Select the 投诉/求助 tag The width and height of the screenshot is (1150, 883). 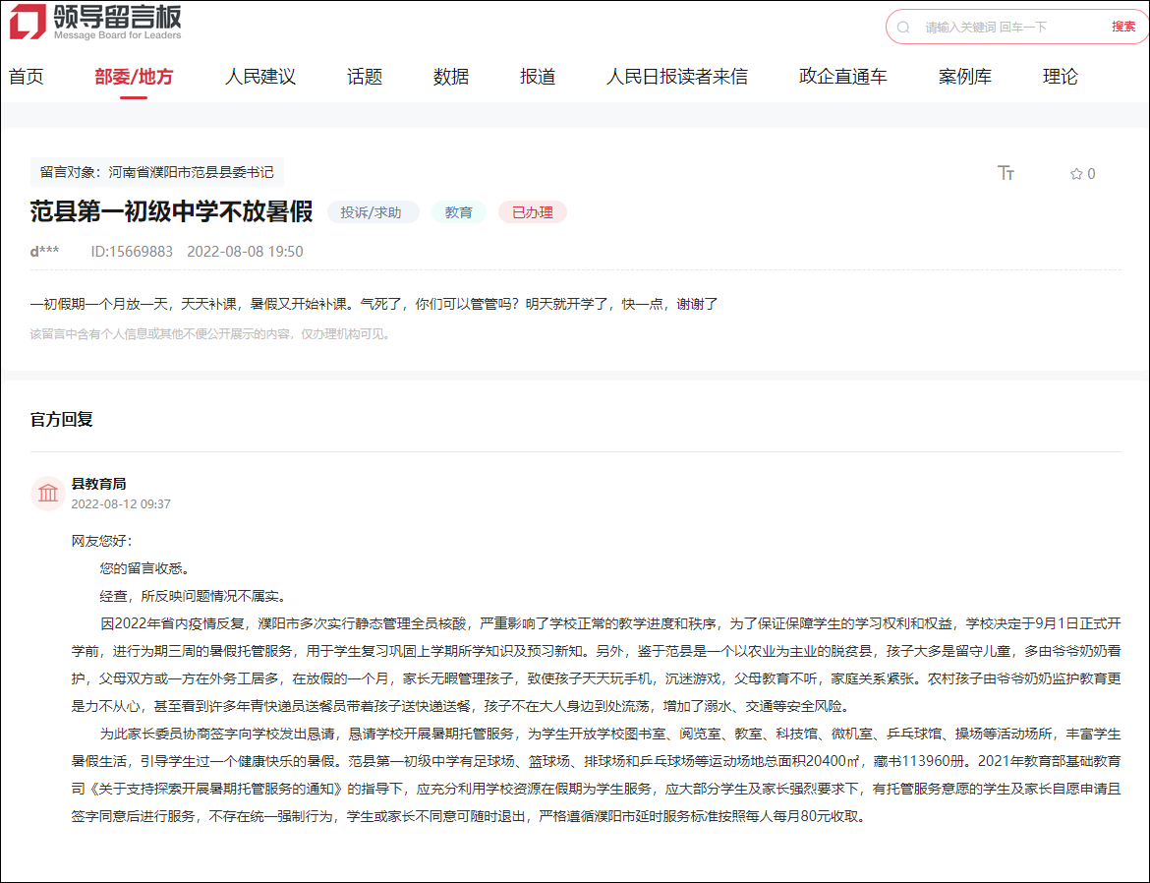373,211
